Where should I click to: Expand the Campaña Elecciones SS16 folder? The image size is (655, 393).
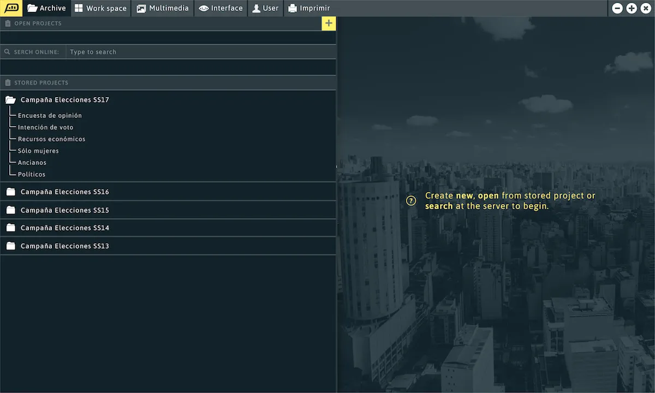pos(10,192)
